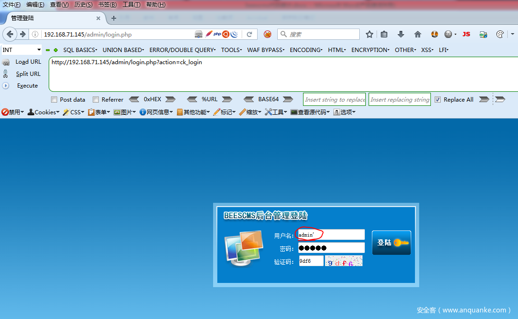Open the INT type dropdown
The image size is (518, 319).
(22, 50)
